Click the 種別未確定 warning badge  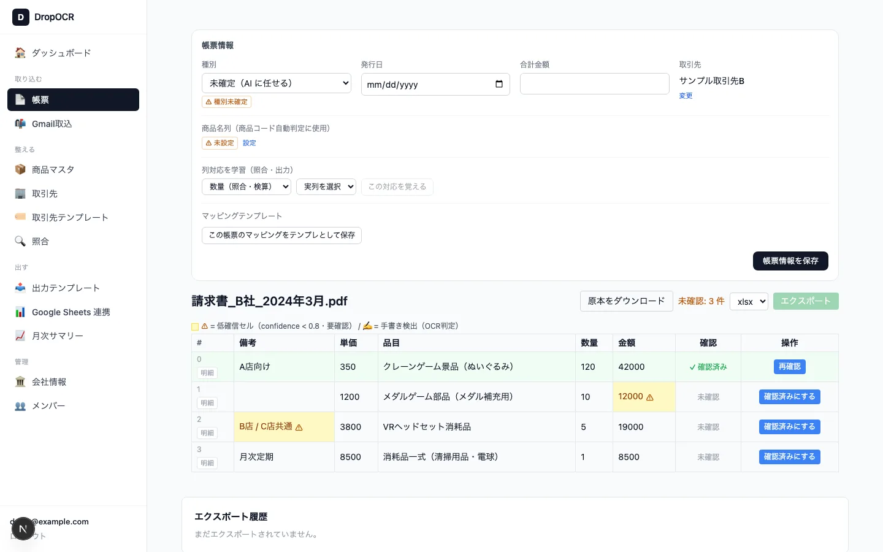[x=226, y=102]
